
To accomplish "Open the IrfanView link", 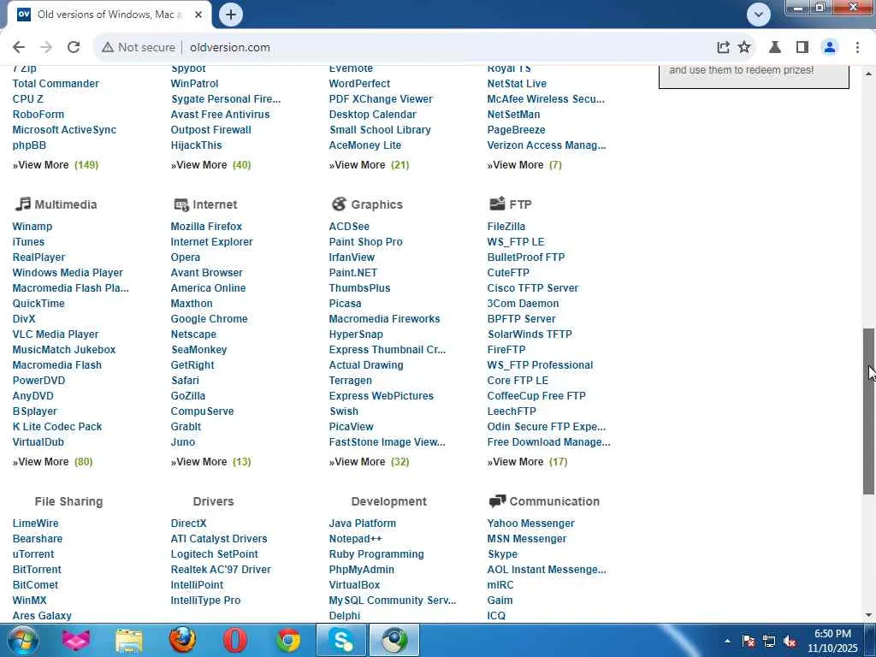I will [x=352, y=257].
